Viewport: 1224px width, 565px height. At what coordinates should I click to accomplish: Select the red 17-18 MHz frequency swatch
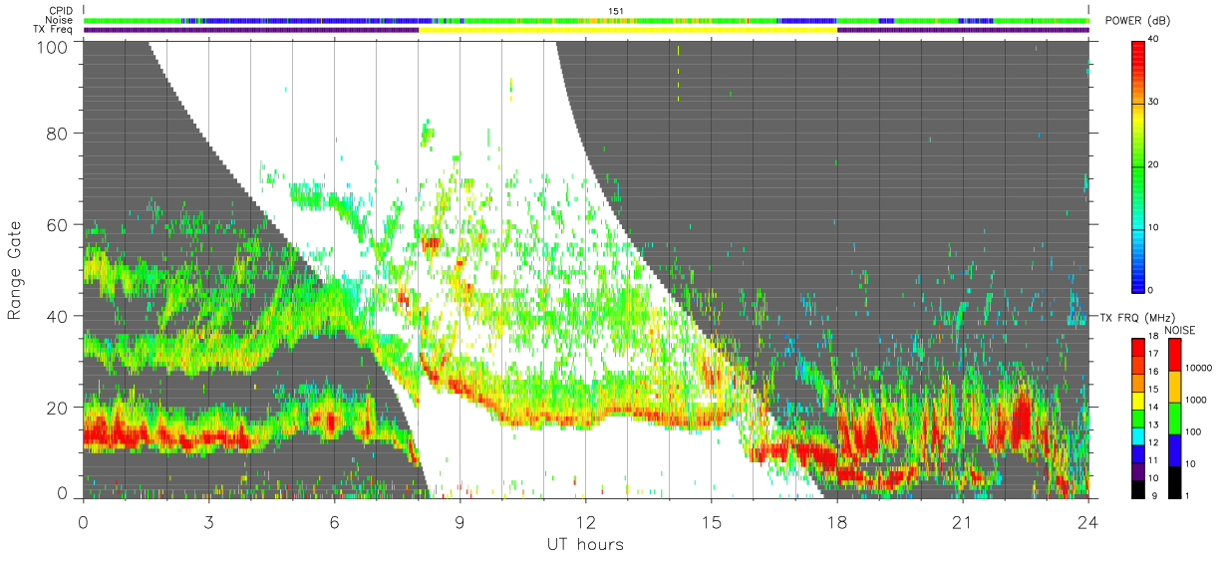[x=1137, y=348]
